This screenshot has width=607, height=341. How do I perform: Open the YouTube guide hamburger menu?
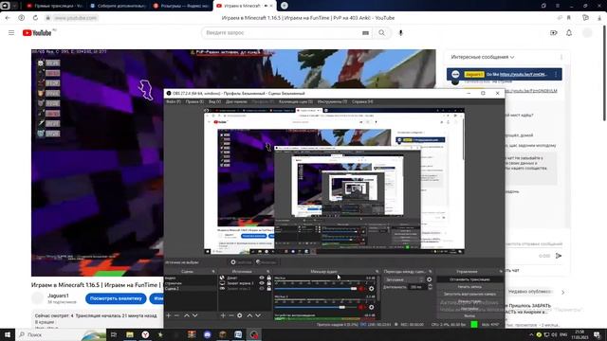[11, 33]
